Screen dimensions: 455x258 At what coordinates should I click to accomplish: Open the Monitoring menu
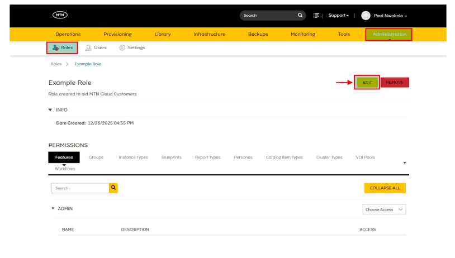303,34
